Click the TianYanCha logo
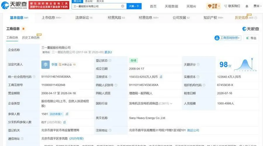263x146 pixels. coord(14,5)
